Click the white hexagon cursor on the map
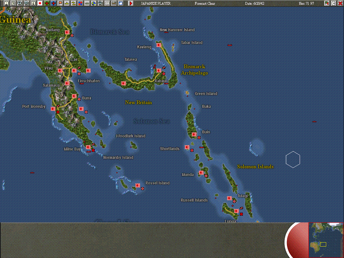The image size is (344, 258). click(293, 160)
